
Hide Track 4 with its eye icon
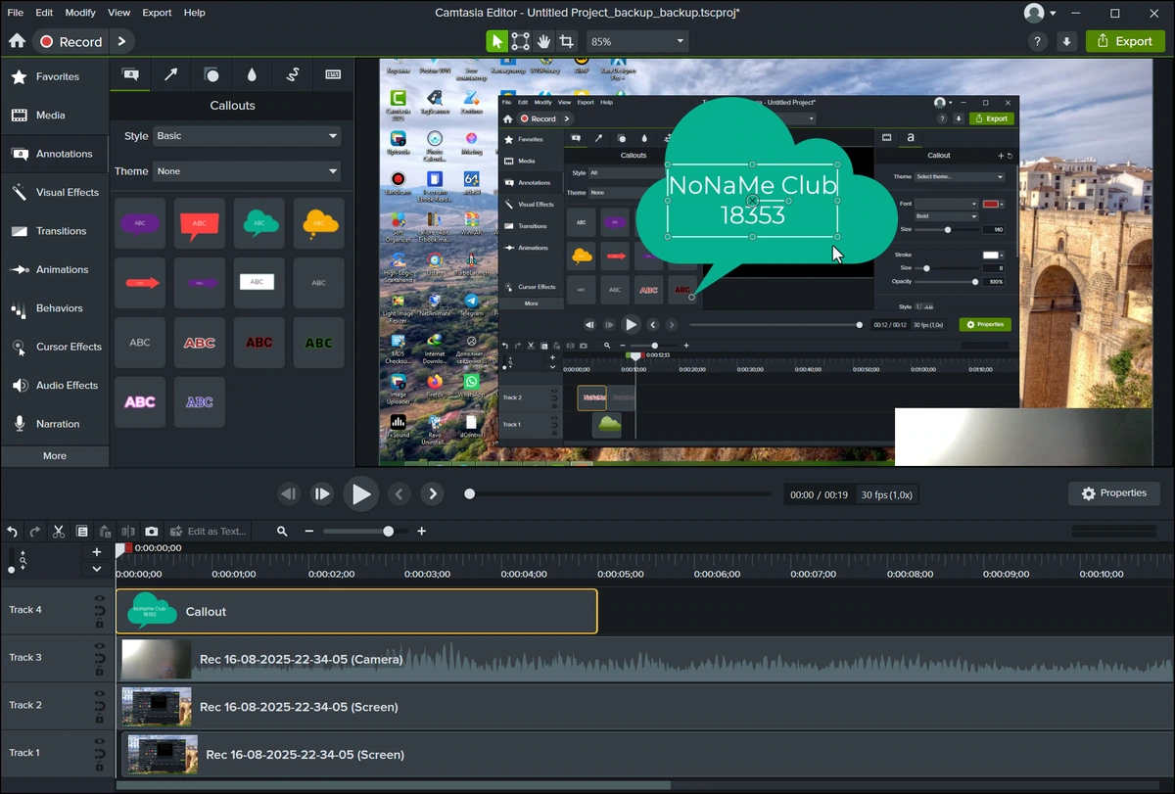pyautogui.click(x=99, y=598)
